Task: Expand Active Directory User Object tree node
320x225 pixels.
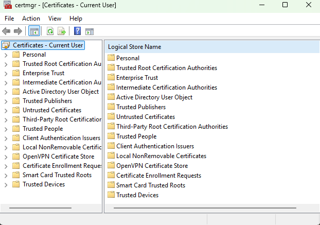Action: tap(6, 92)
